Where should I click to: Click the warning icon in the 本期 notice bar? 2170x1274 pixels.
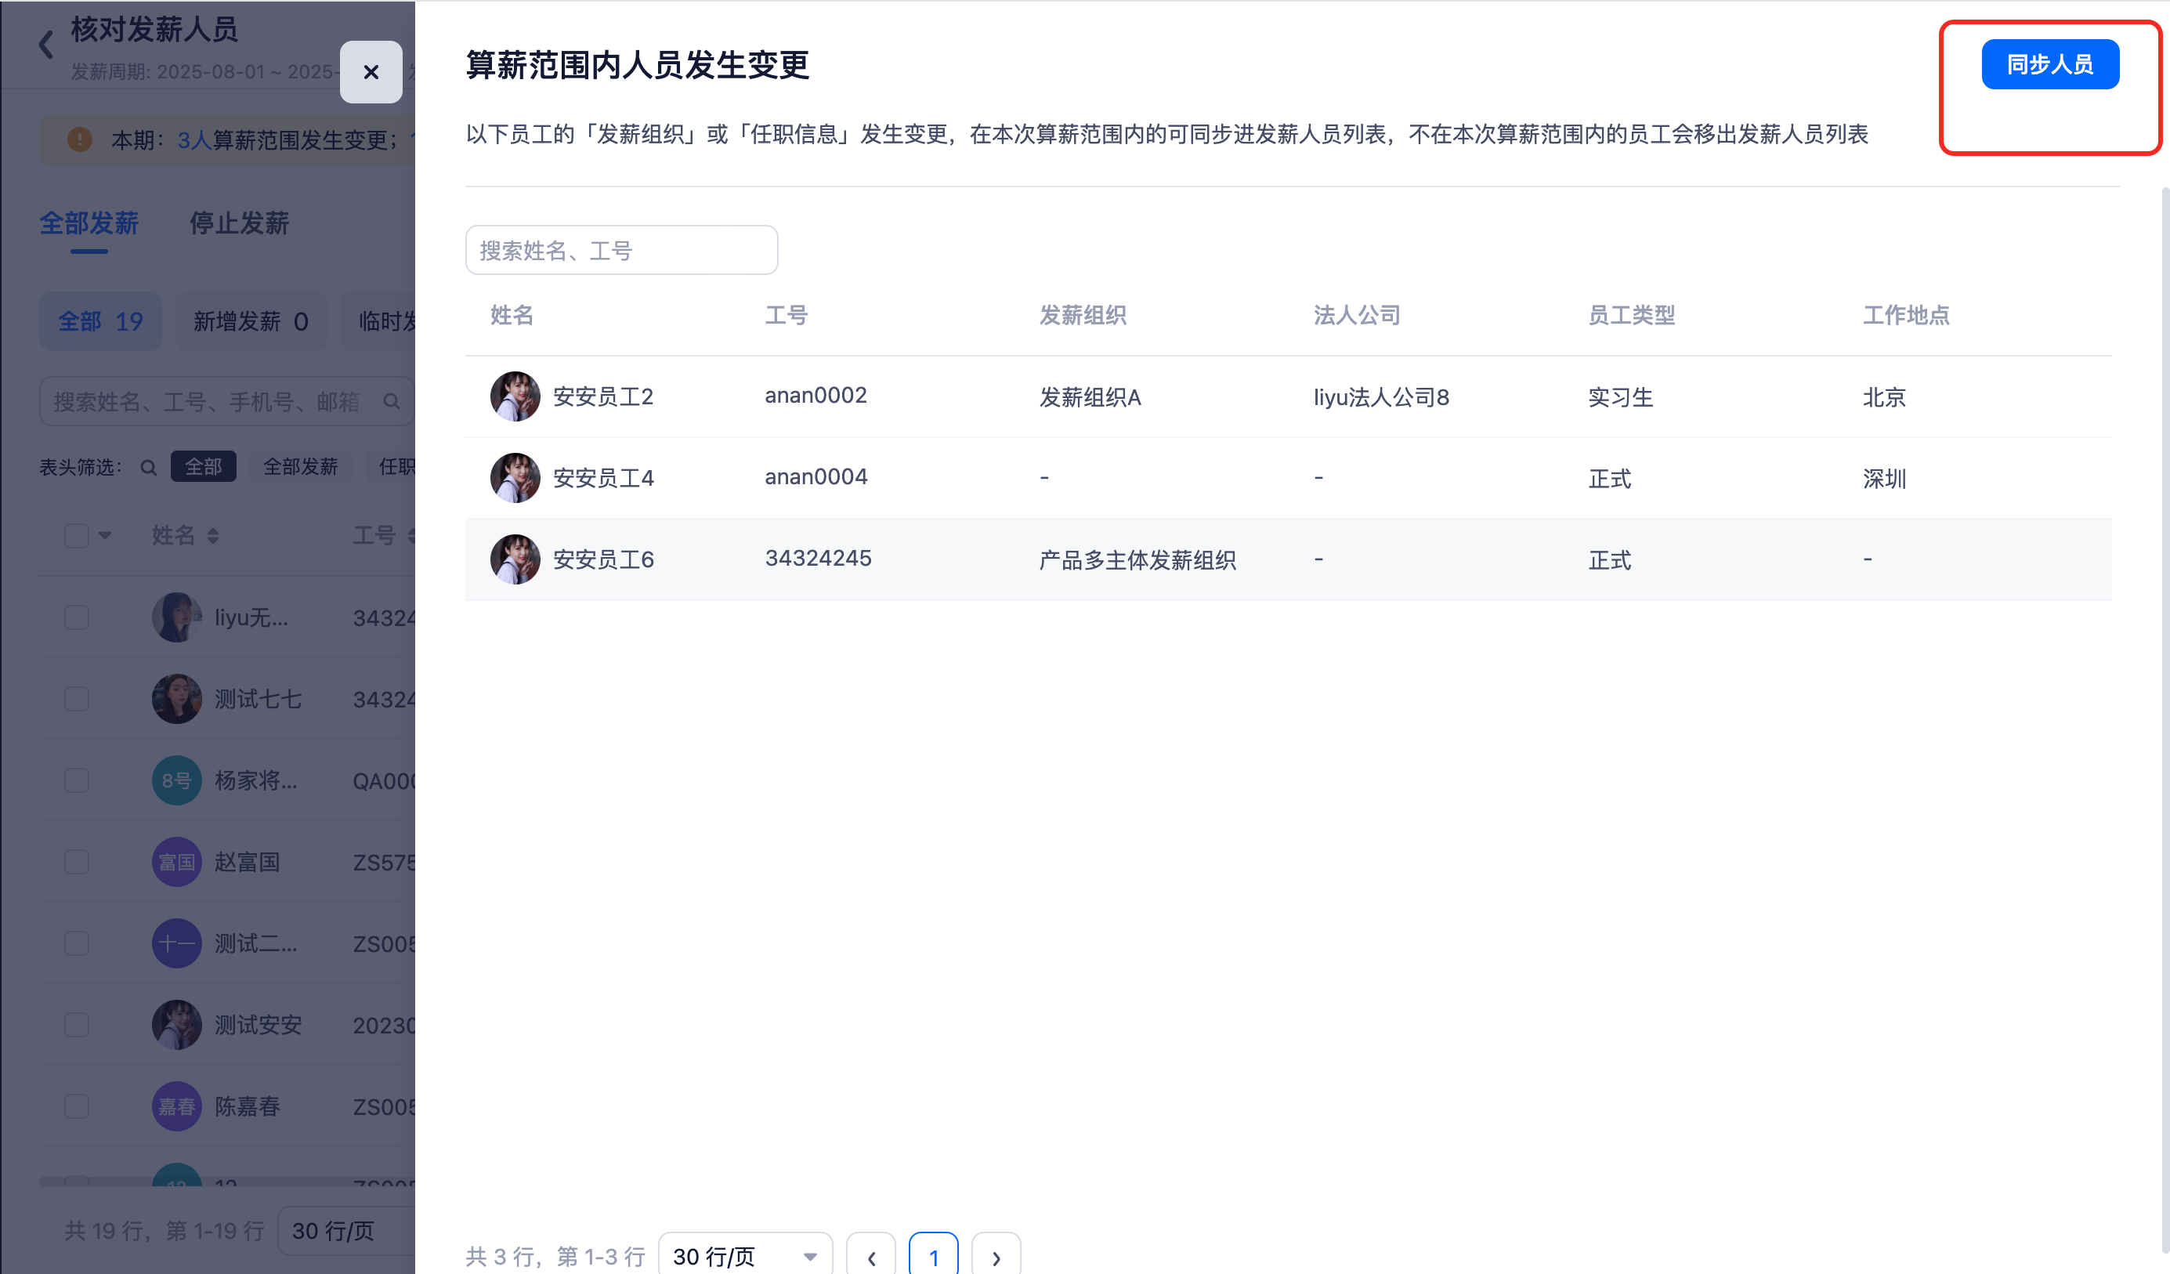point(80,139)
